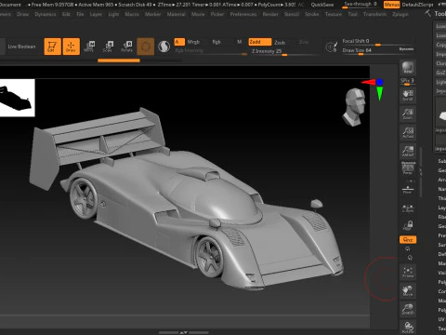
Task: Select the Zoom document icon
Action: click(x=408, y=114)
